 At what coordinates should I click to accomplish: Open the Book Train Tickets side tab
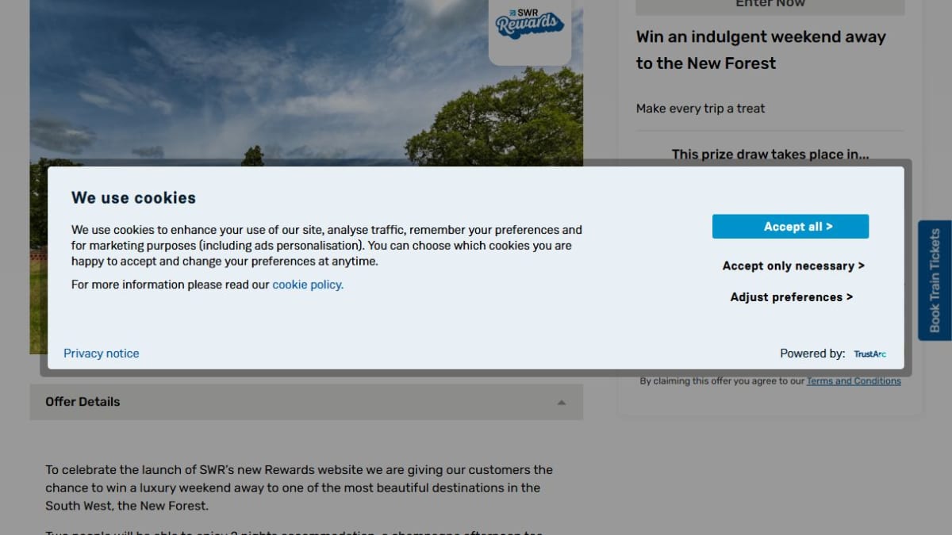935,281
